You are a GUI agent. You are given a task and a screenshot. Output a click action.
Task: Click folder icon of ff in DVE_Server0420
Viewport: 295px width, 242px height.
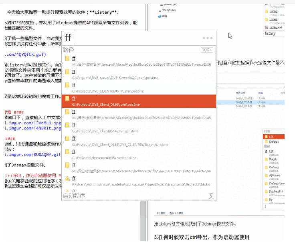pyautogui.click(x=67, y=71)
